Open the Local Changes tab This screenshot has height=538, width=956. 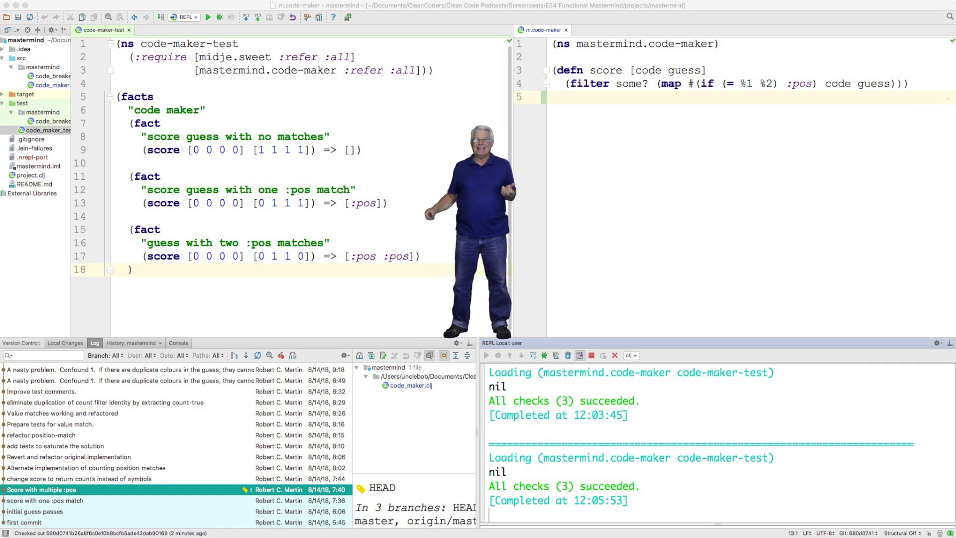click(x=65, y=343)
